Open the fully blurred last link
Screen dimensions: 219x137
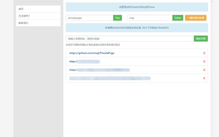point(109,78)
